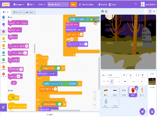
Task: Click the Add Extension button
Action: 3,107
